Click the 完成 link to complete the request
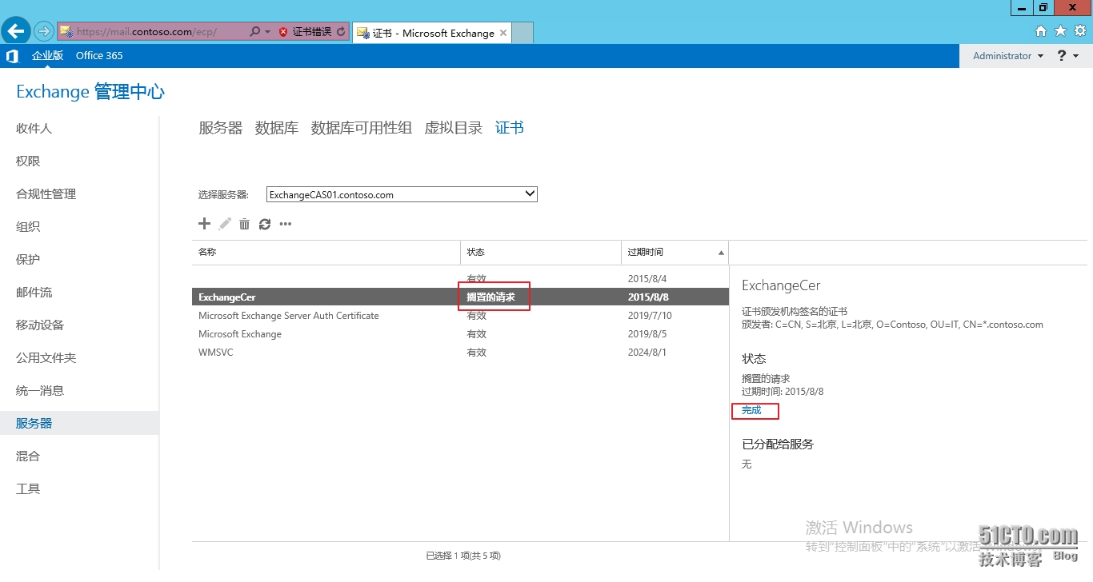The height and width of the screenshot is (582, 1093). [753, 410]
